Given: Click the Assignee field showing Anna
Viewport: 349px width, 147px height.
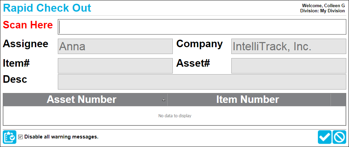Looking at the screenshot, I should [x=115, y=46].
